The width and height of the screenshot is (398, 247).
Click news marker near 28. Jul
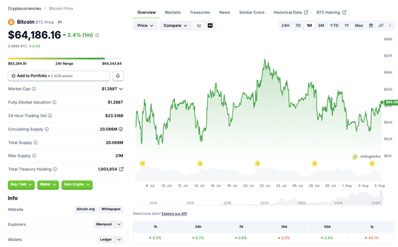point(315,163)
